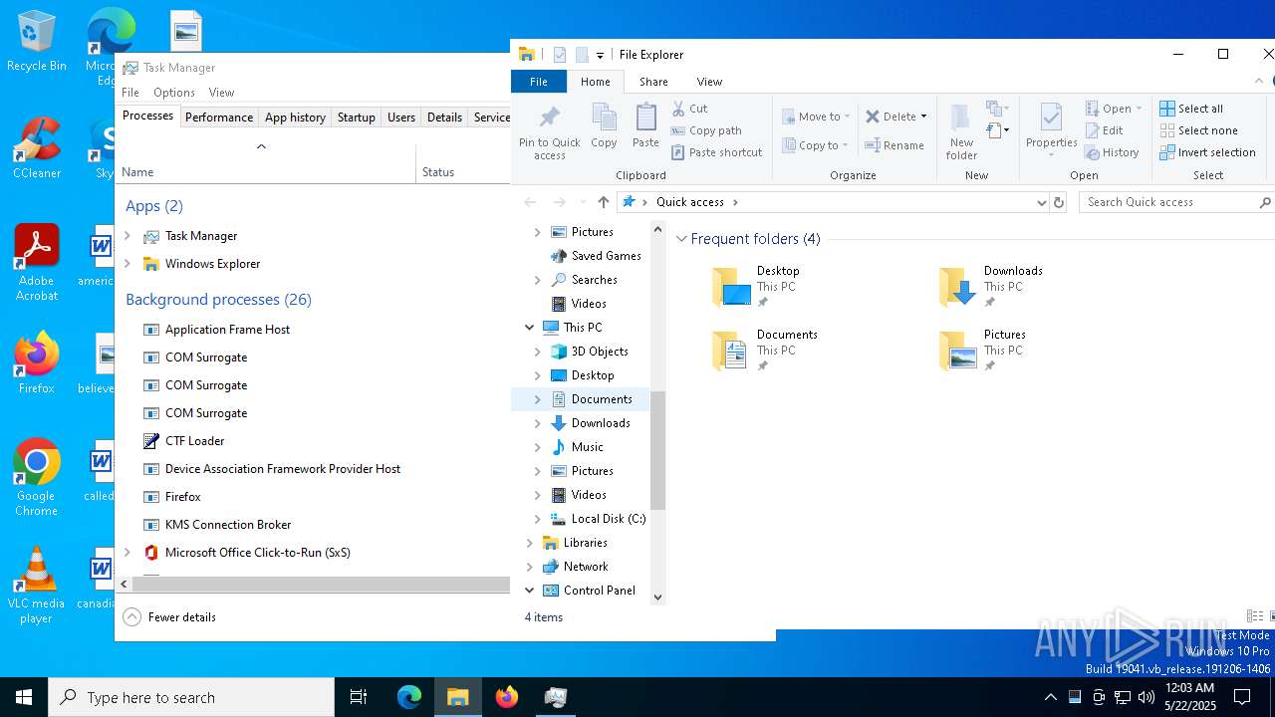
Task: Click the Paste ribbon icon
Action: pyautogui.click(x=645, y=126)
